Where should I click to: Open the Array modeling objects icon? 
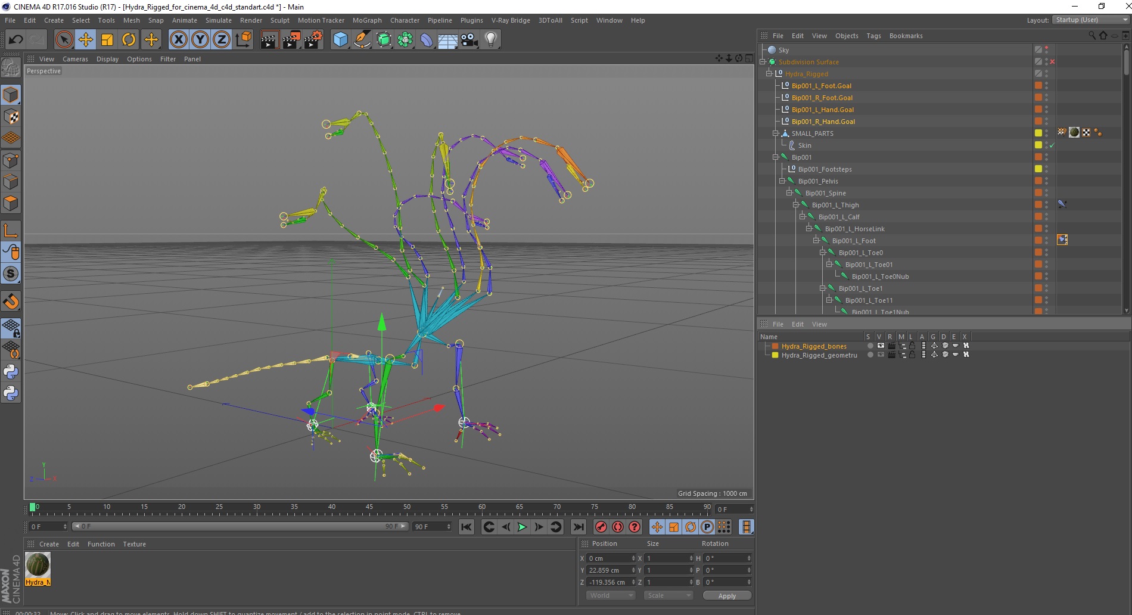click(406, 40)
